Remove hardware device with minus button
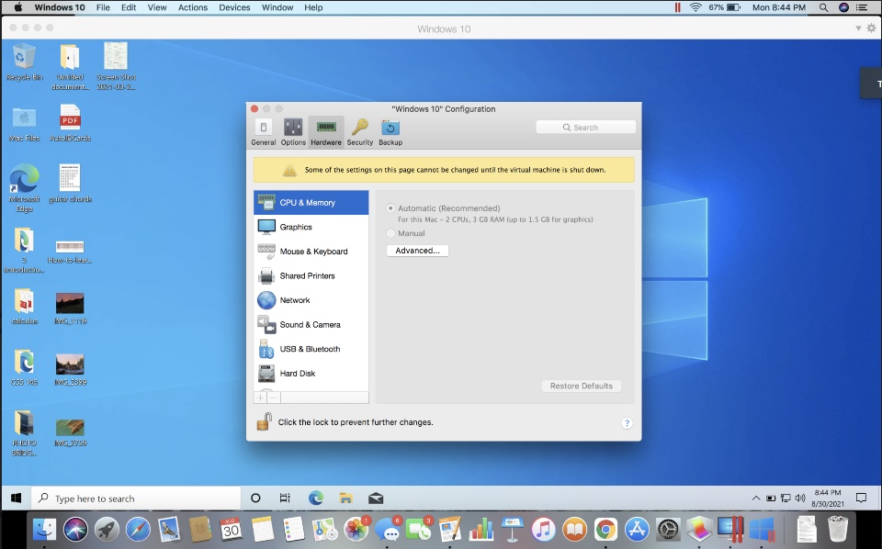 tap(274, 398)
